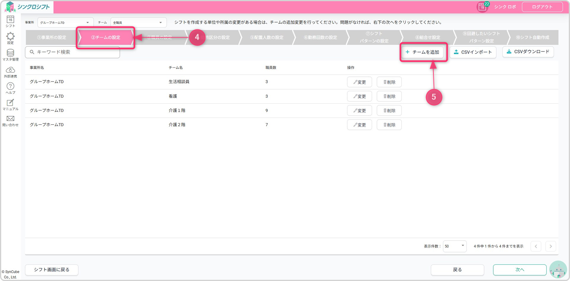Delete the 介護２階 team row
This screenshot has width=570, height=281.
[x=389, y=125]
